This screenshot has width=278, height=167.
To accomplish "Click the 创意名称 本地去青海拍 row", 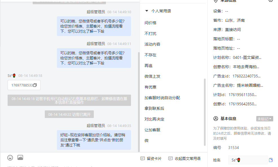I will pos(236,67).
